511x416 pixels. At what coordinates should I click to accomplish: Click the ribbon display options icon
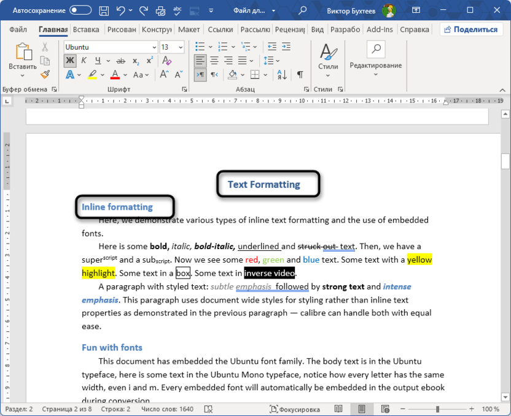tap(416, 10)
